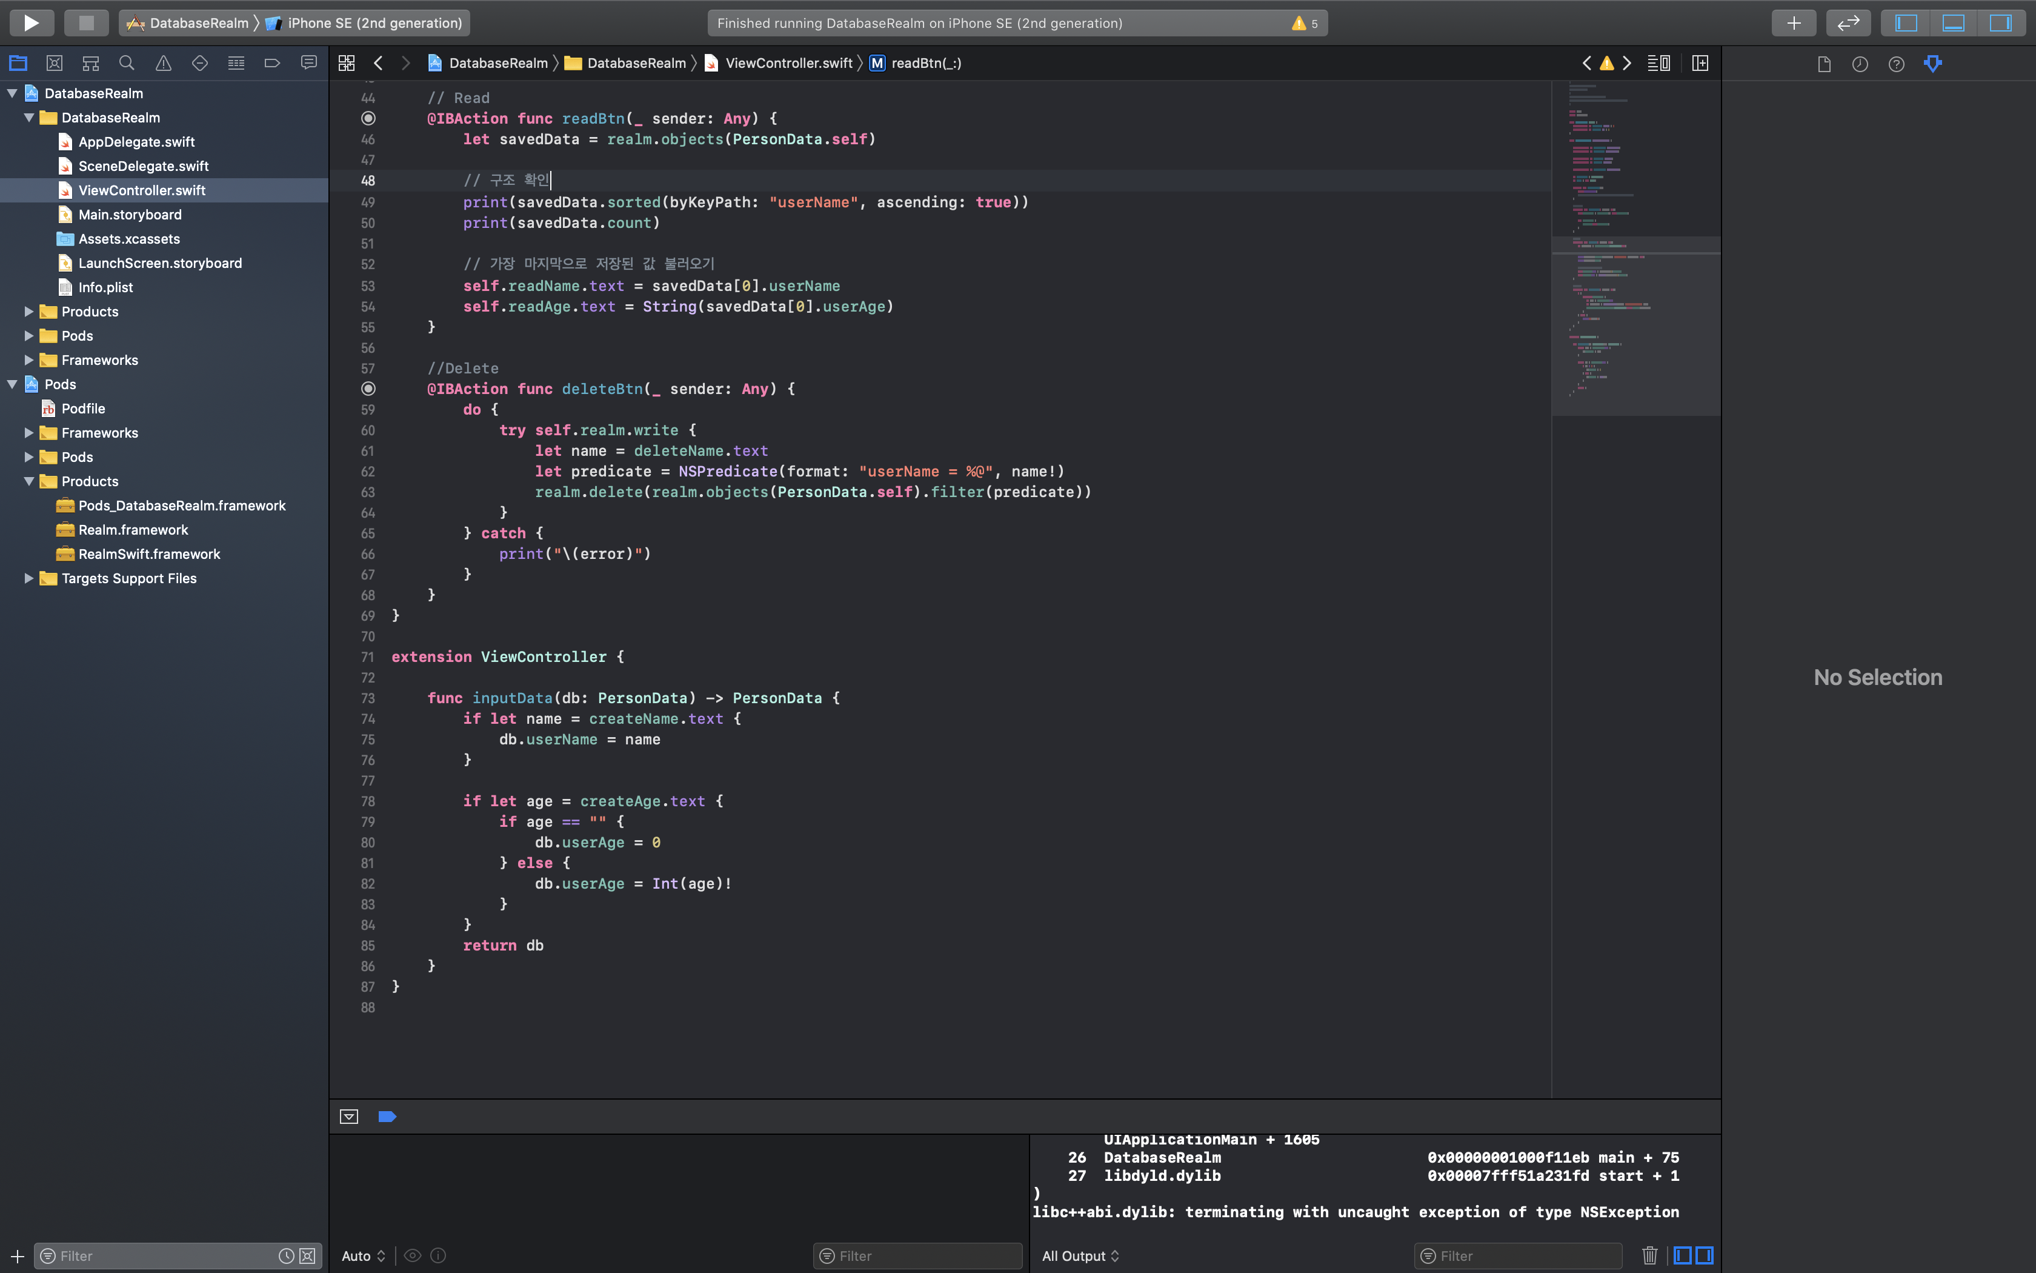Open the Quick Help inspector icon
This screenshot has width=2036, height=1273.
click(x=1897, y=64)
